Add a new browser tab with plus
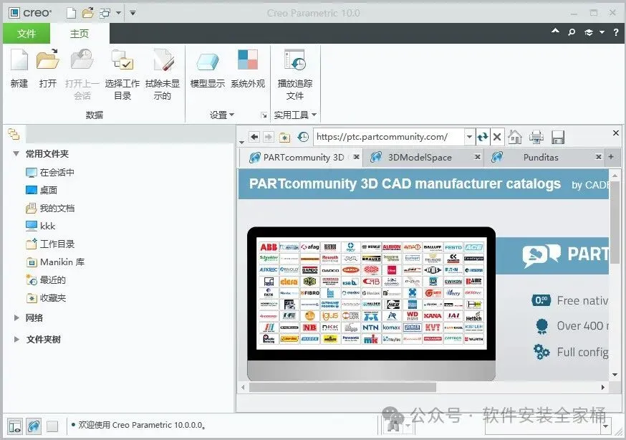The width and height of the screenshot is (626, 440). click(x=611, y=157)
